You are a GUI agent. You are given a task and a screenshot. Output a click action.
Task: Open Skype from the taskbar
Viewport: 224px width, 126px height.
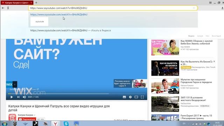point(66,124)
